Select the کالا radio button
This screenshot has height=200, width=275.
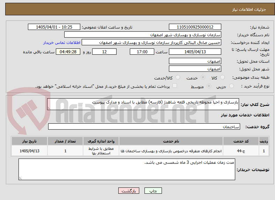[x=222, y=77]
